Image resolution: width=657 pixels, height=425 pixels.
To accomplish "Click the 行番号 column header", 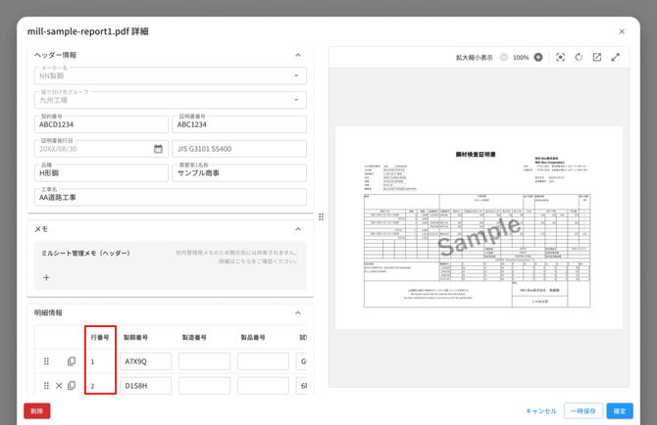I will pyautogui.click(x=100, y=337).
